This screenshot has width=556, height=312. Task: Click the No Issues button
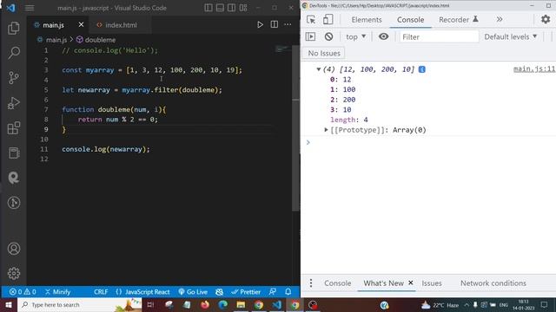[x=324, y=53]
